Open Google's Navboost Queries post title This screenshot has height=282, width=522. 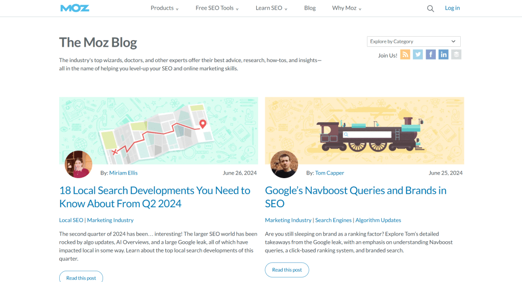tap(356, 197)
